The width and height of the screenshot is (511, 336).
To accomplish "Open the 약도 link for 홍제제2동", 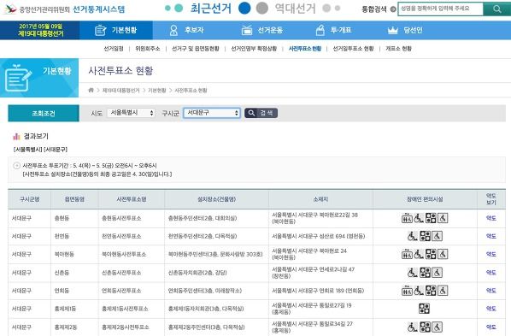I will [x=491, y=327].
